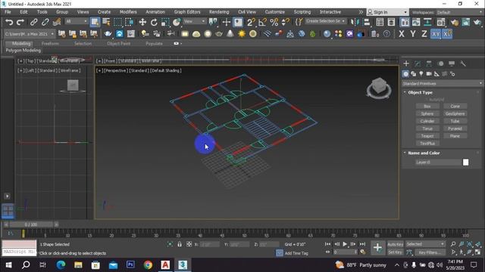Click the Sphere object button
This screenshot has height=272, width=485.
click(x=427, y=113)
